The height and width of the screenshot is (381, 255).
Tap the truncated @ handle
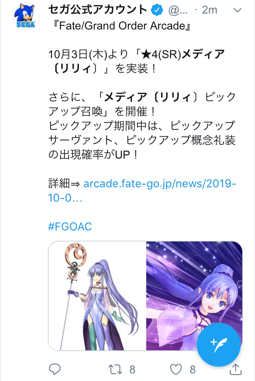pyautogui.click(x=178, y=10)
